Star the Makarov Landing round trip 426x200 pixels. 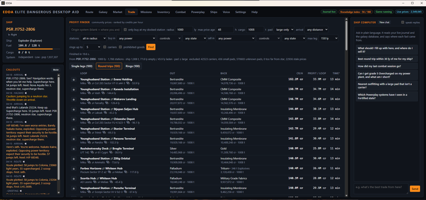pyautogui.click(x=74, y=100)
